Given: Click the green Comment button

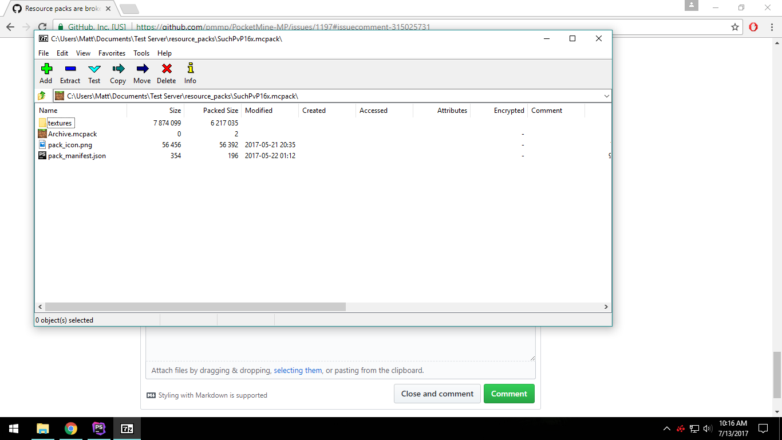Looking at the screenshot, I should coord(508,394).
